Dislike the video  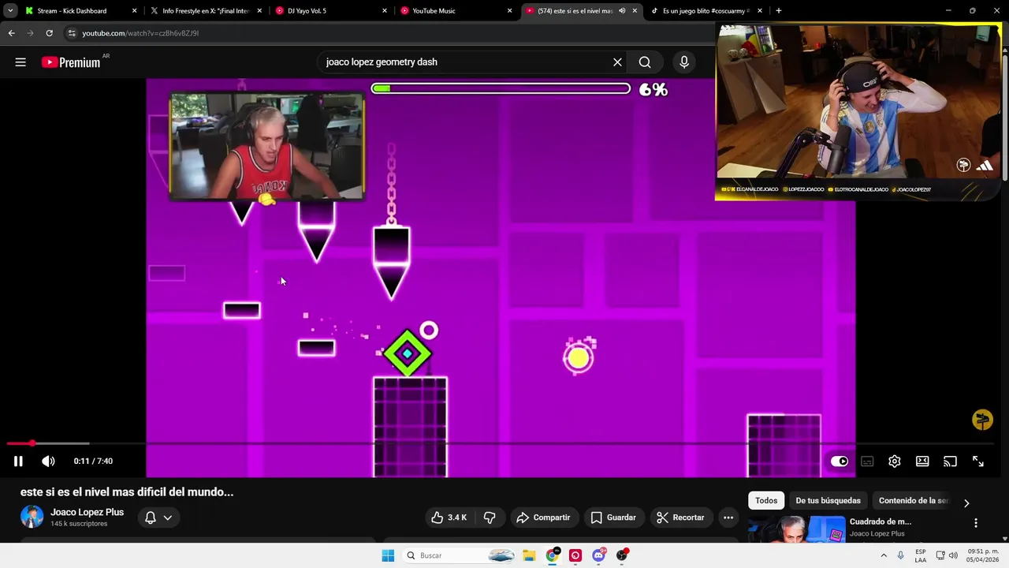pos(490,518)
